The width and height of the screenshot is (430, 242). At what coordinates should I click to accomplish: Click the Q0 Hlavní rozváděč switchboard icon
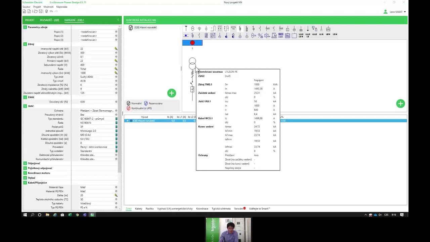point(131,28)
